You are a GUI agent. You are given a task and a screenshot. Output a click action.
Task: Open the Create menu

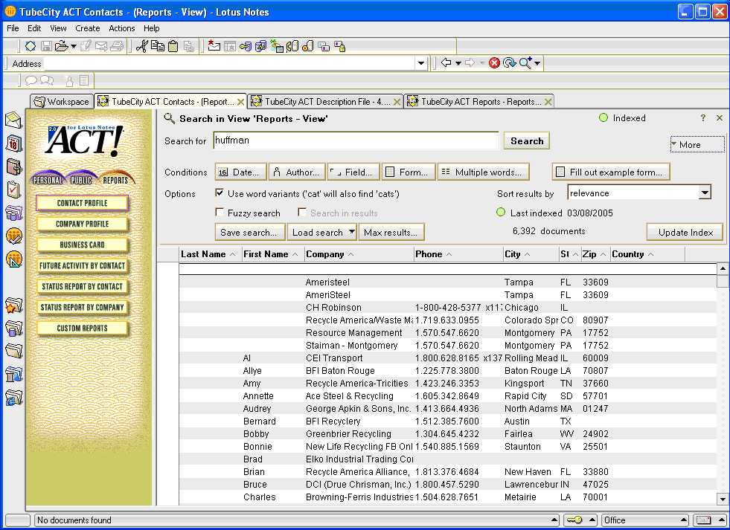point(88,28)
